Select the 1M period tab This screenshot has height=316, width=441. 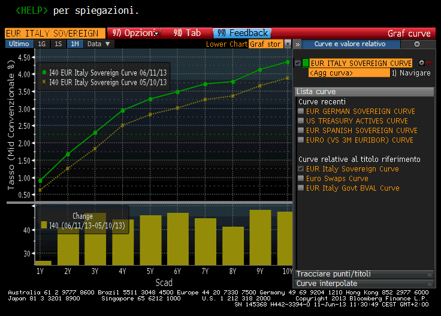[74, 44]
